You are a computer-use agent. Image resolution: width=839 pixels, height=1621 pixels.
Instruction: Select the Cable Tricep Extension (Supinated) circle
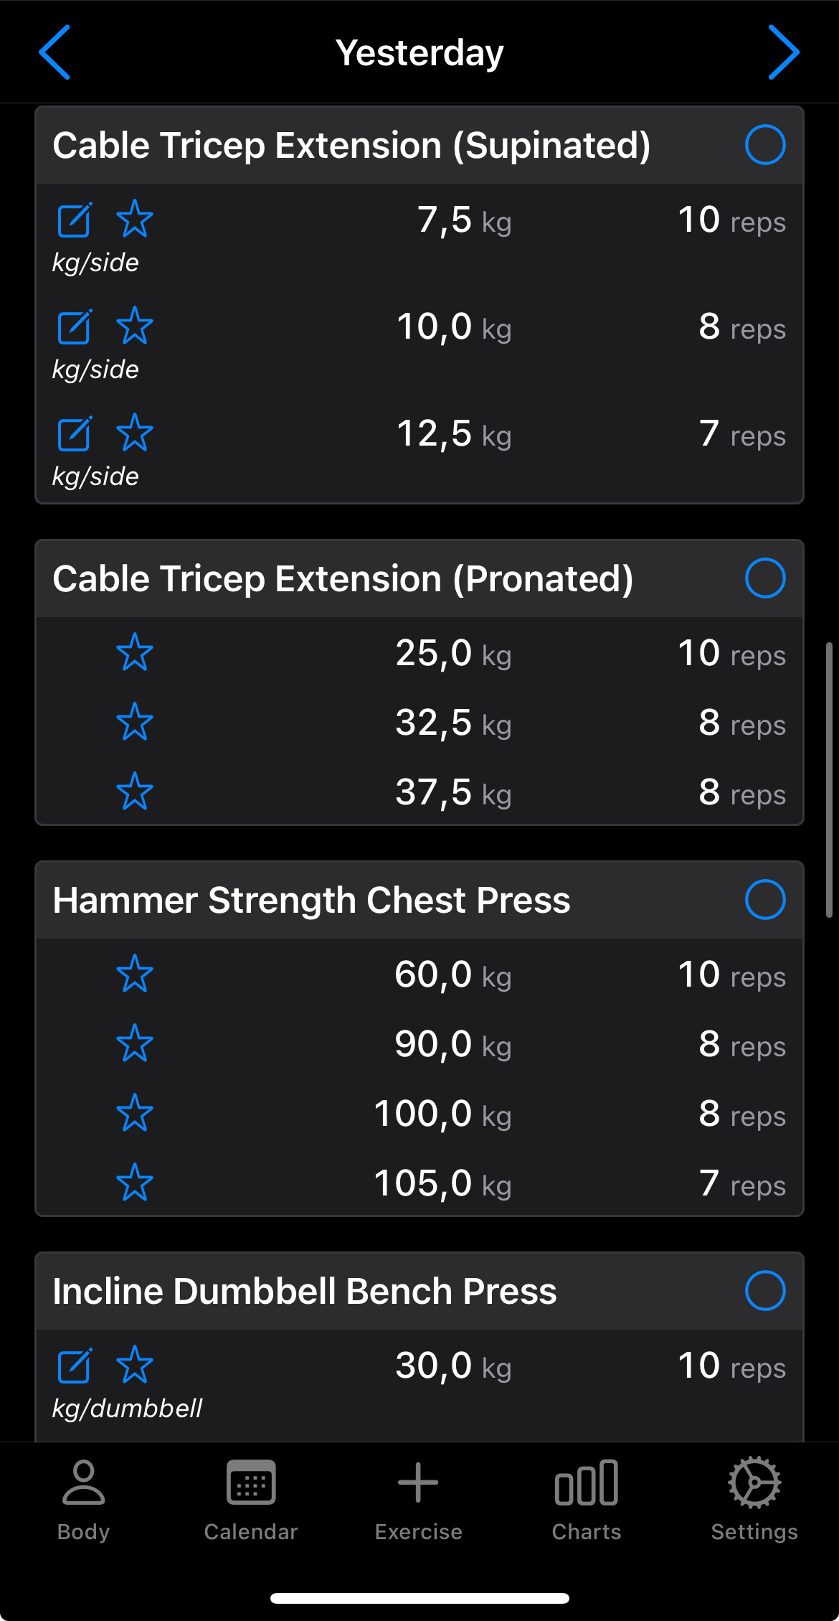(x=764, y=145)
